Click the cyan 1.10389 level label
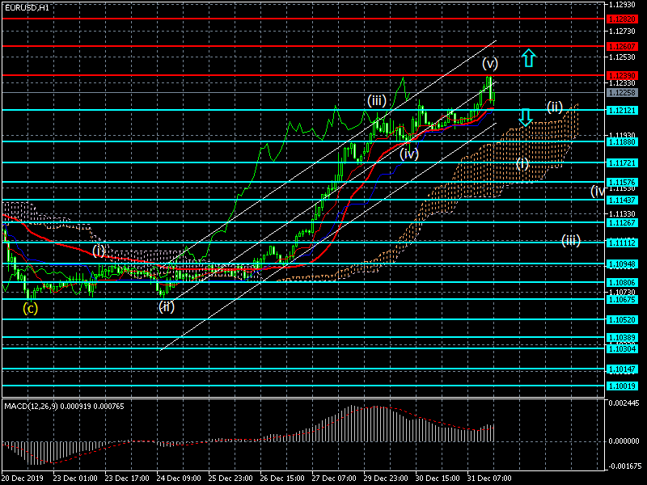This screenshot has width=647, height=485. pyautogui.click(x=623, y=337)
